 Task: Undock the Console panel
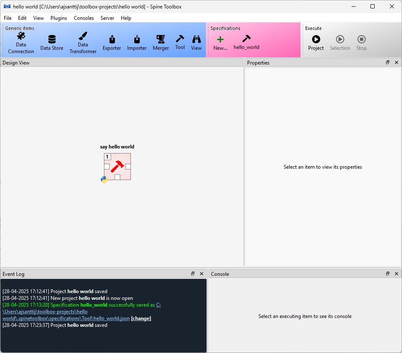pos(388,274)
